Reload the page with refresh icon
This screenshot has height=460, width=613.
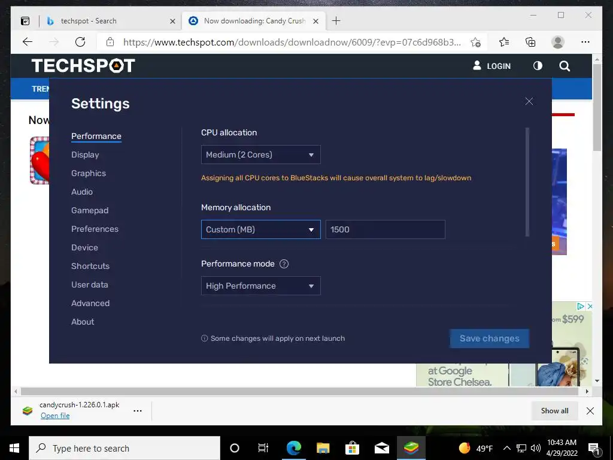point(80,42)
